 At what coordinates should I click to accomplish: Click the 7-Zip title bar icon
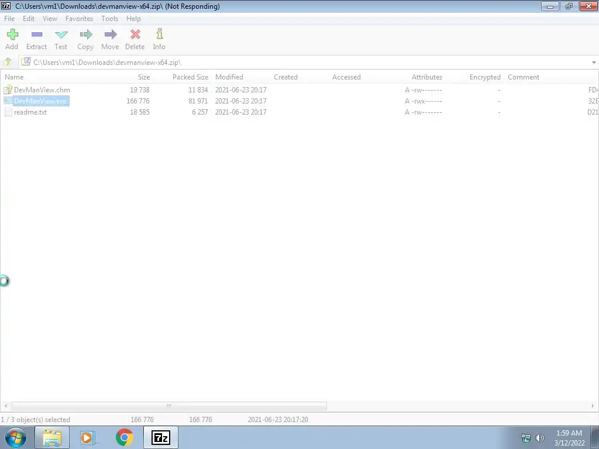[x=6, y=6]
